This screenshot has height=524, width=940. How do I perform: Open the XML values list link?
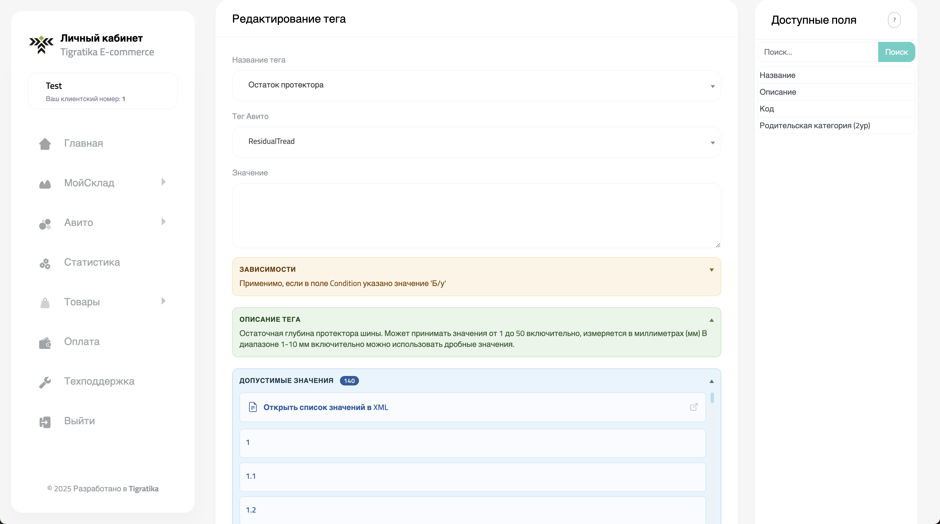click(325, 407)
